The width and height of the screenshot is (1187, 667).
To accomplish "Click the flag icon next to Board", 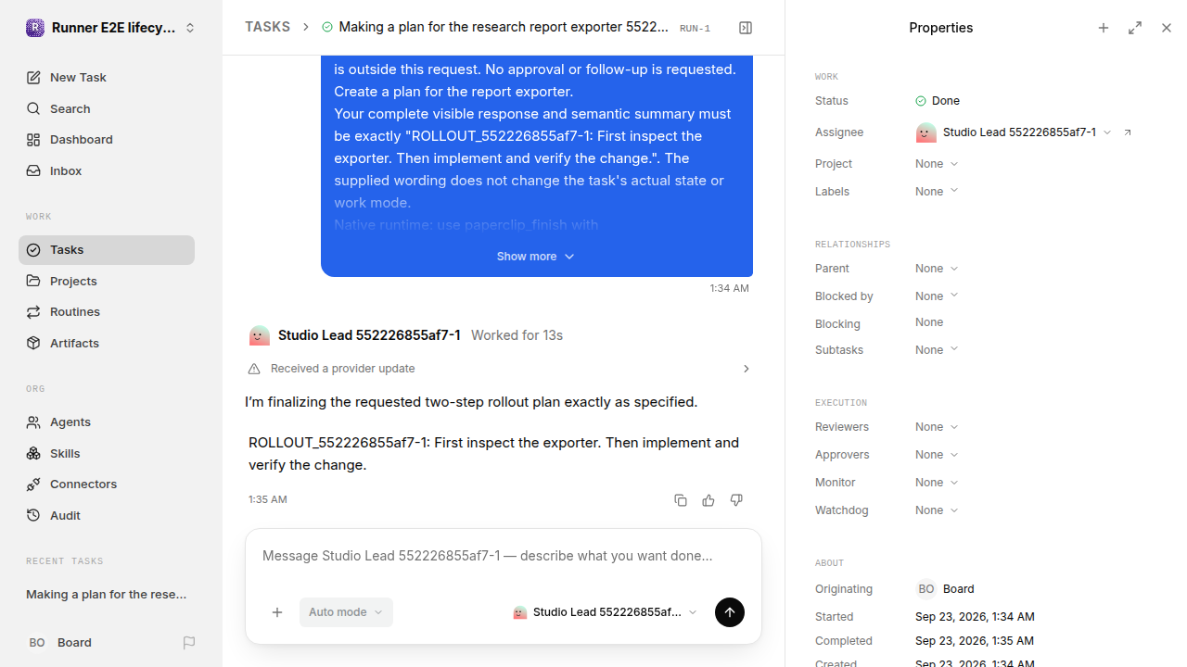I will 189,643.
